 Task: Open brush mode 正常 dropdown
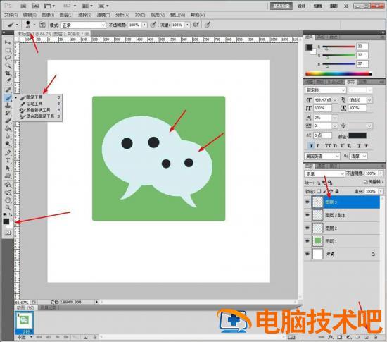(x=84, y=25)
